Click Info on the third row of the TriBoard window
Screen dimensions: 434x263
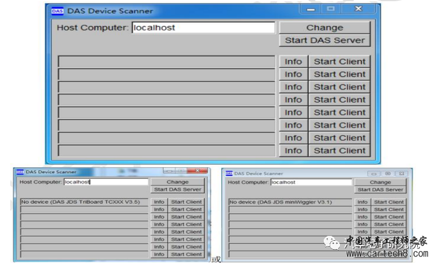(159, 217)
